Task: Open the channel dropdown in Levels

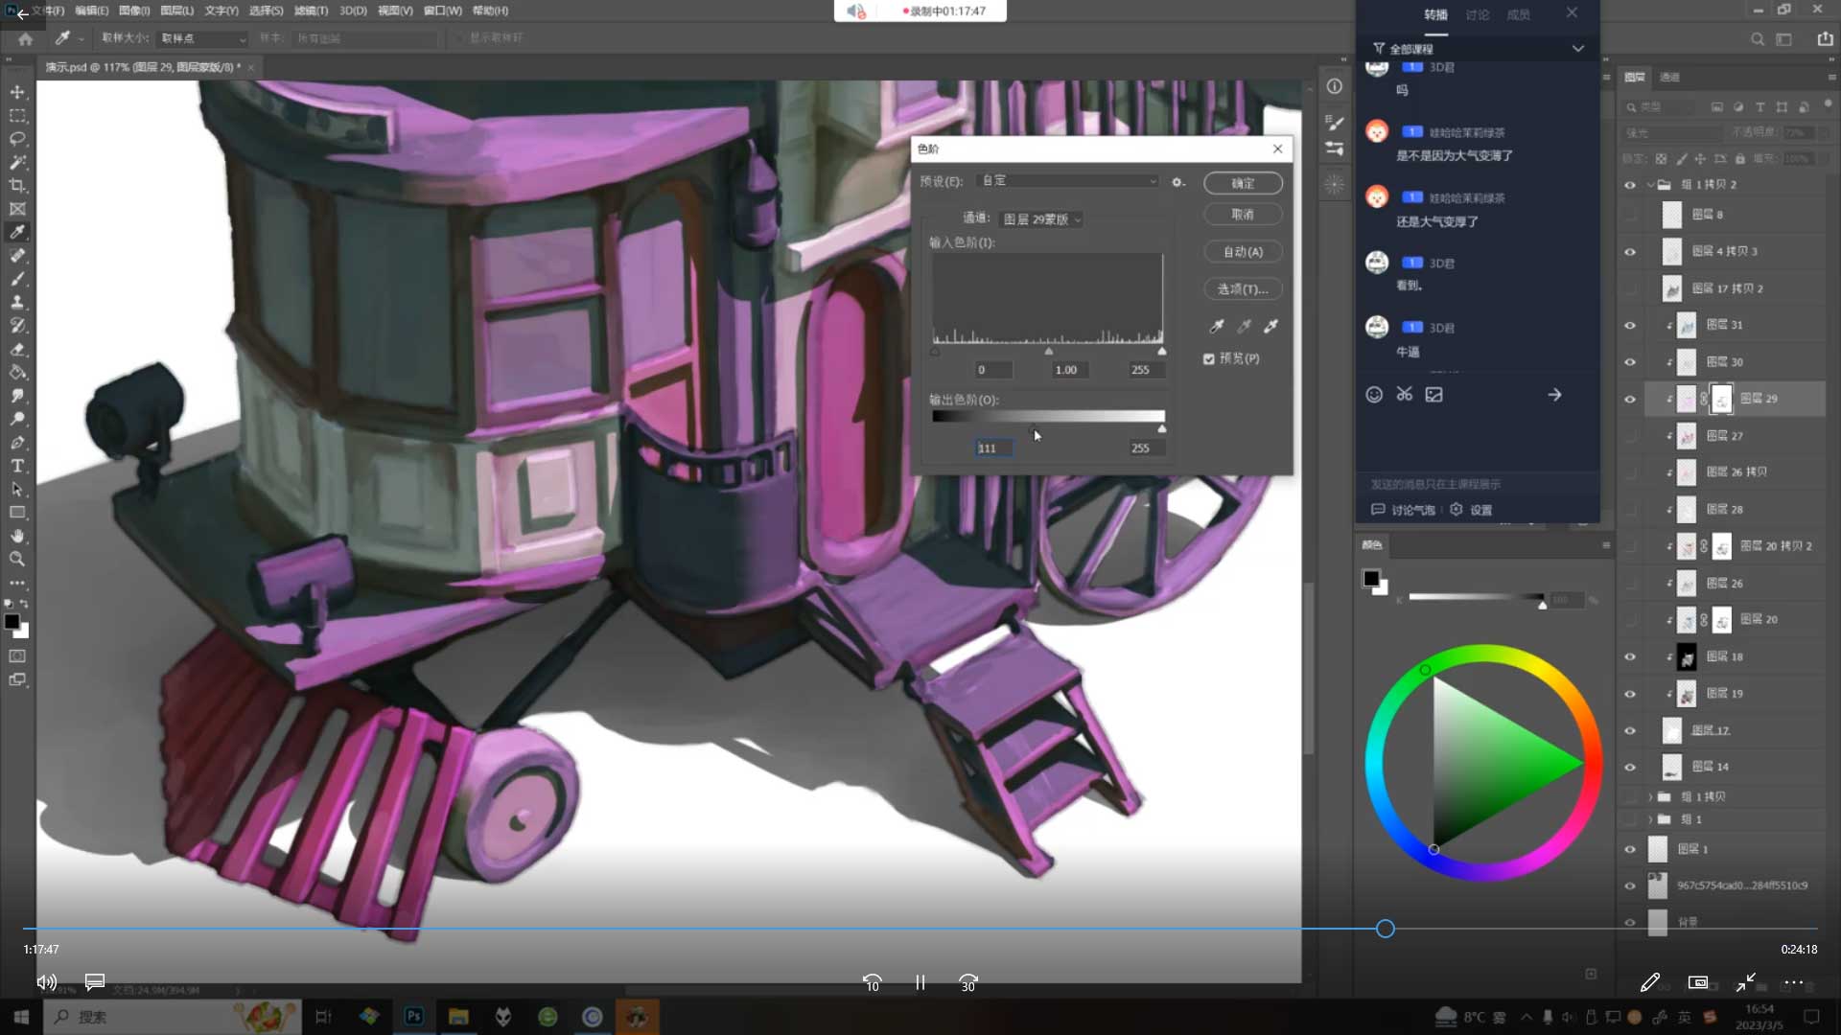Action: coord(1041,219)
